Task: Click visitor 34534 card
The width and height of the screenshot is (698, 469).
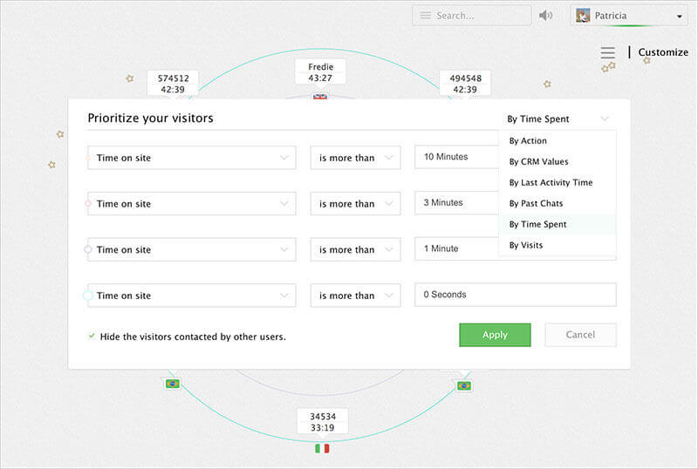Action: point(323,421)
